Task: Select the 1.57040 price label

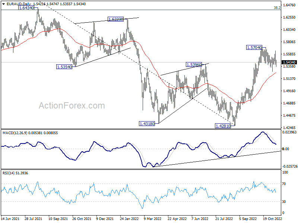Action: click(254, 48)
